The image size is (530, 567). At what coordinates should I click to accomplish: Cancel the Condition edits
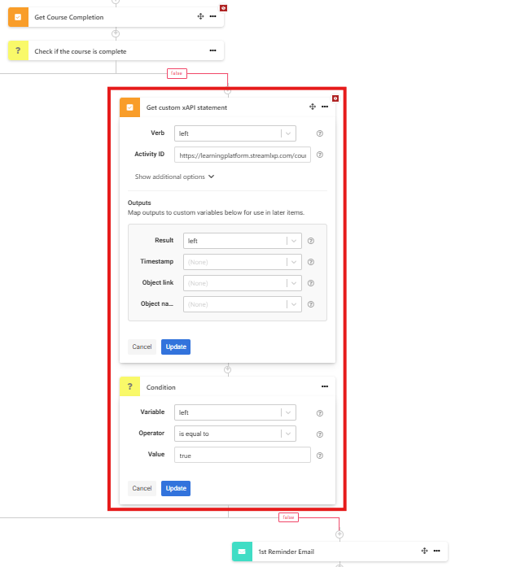point(142,489)
